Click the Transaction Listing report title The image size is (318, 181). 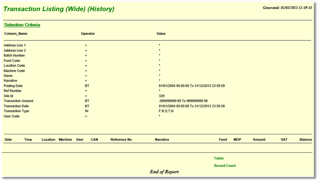(x=59, y=9)
